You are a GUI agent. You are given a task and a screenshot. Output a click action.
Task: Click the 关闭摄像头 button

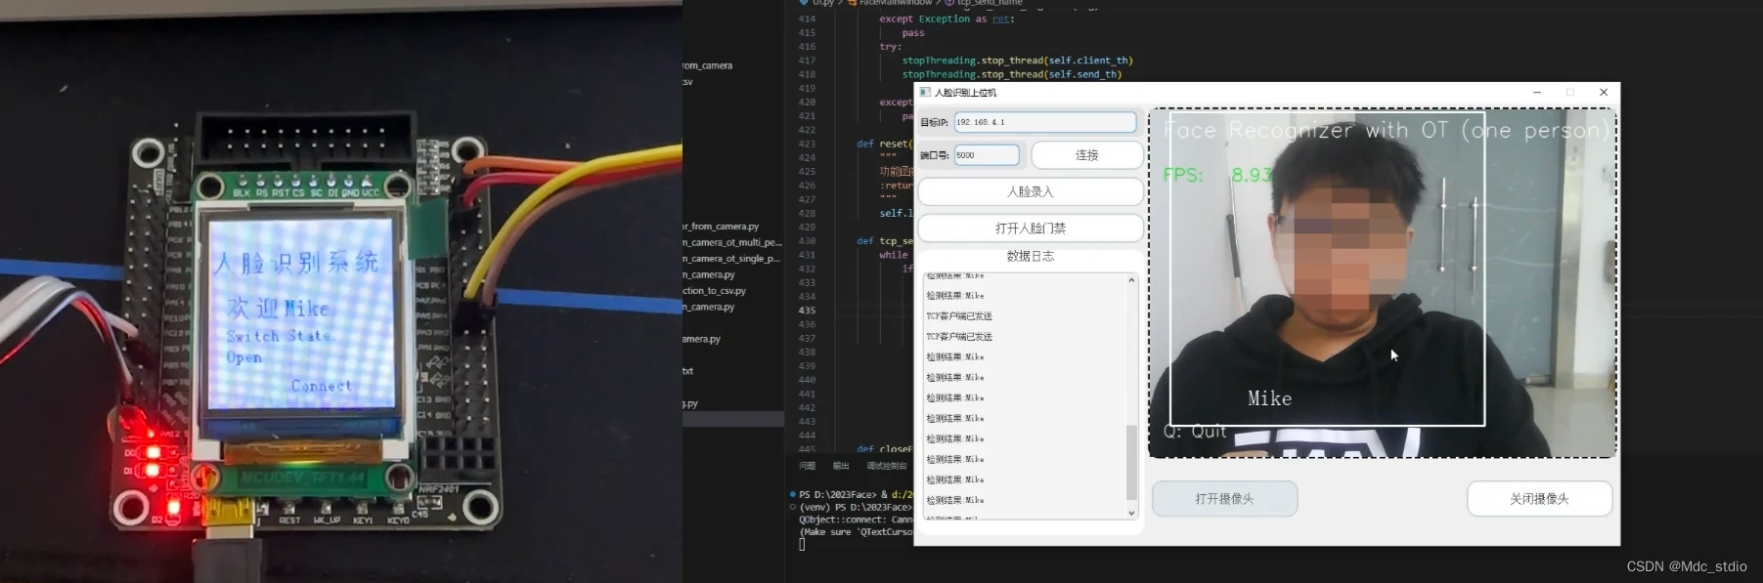click(x=1539, y=499)
